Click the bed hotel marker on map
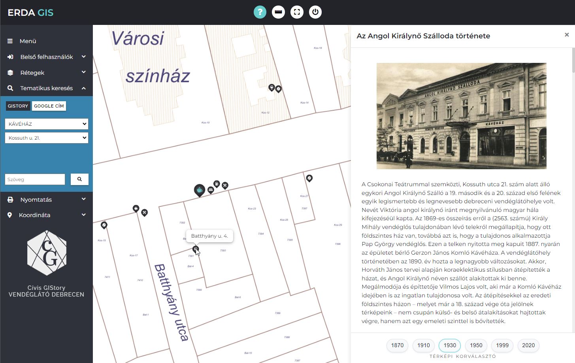The height and width of the screenshot is (363, 575). click(211, 190)
